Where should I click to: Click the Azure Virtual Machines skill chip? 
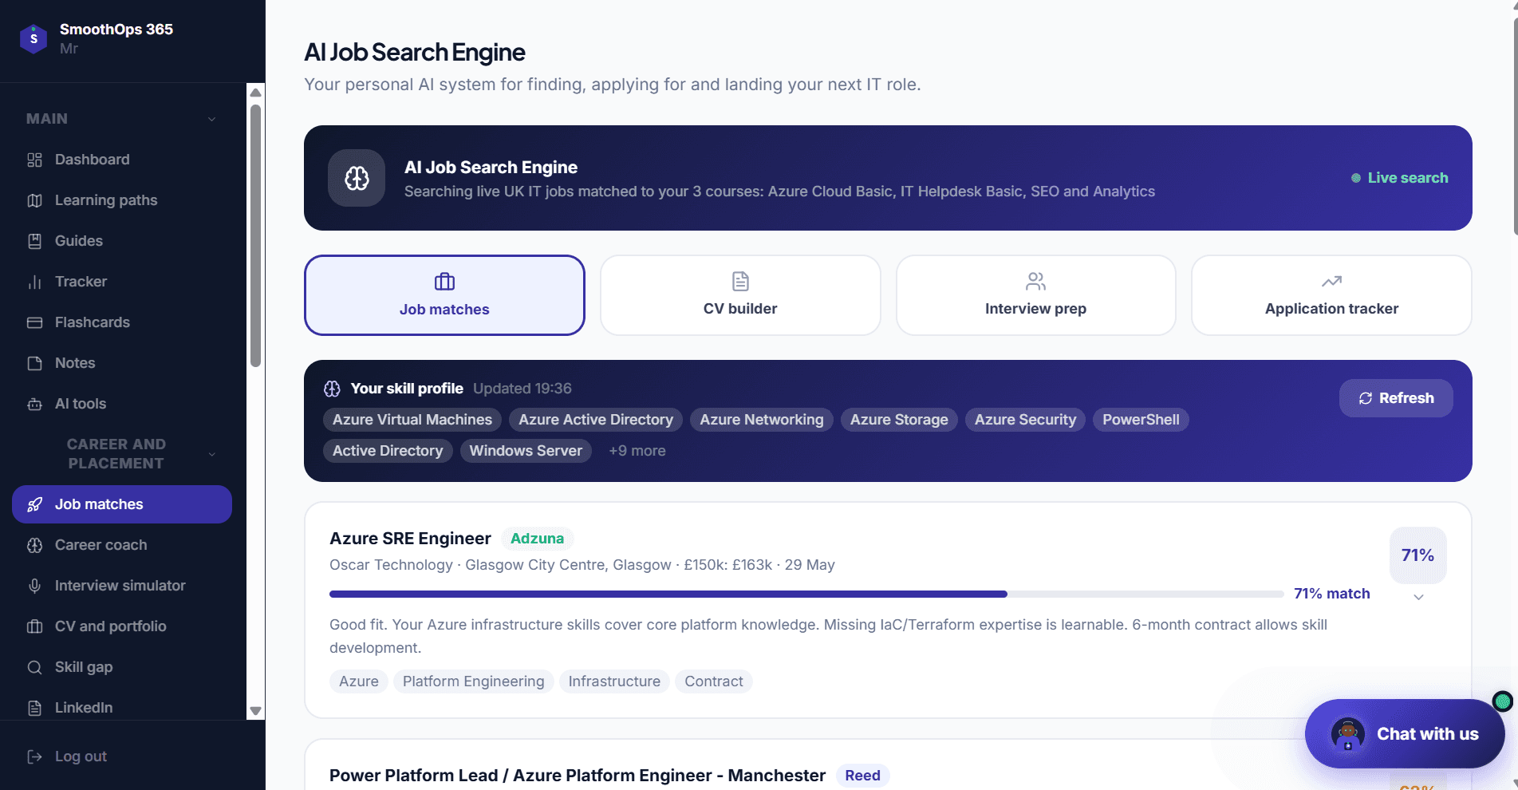click(x=412, y=420)
